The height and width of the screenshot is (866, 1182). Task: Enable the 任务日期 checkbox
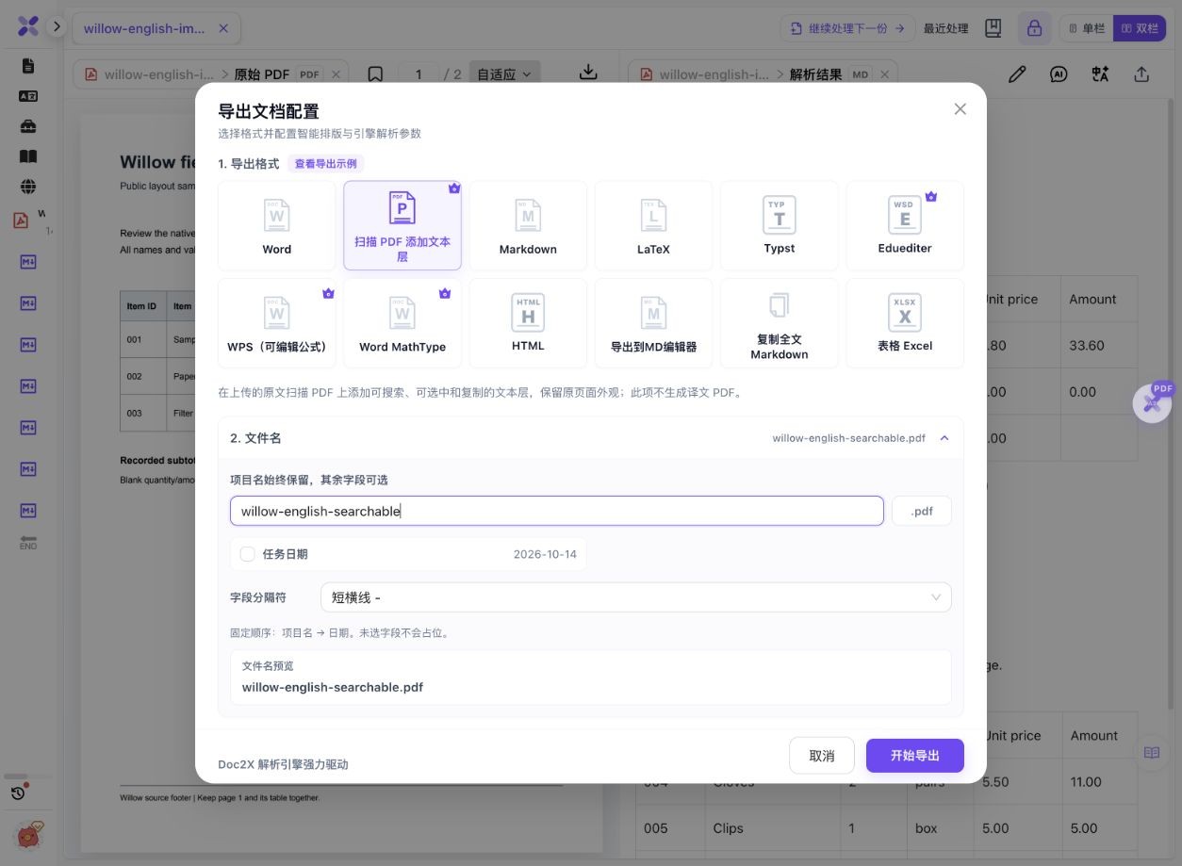click(x=248, y=554)
